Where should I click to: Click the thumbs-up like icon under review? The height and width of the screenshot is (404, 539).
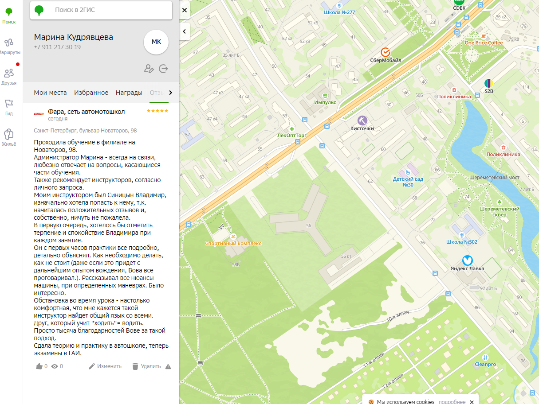coord(39,366)
